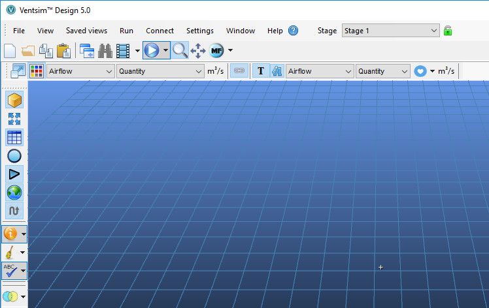The height and width of the screenshot is (308, 489).
Task: Open dropdown arrow next to MF icon
Action: pyautogui.click(x=231, y=50)
